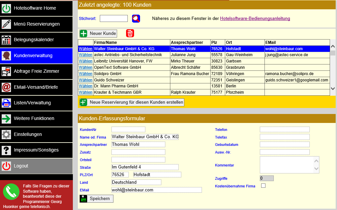Click the disk icon on the Speichern button

(84, 199)
